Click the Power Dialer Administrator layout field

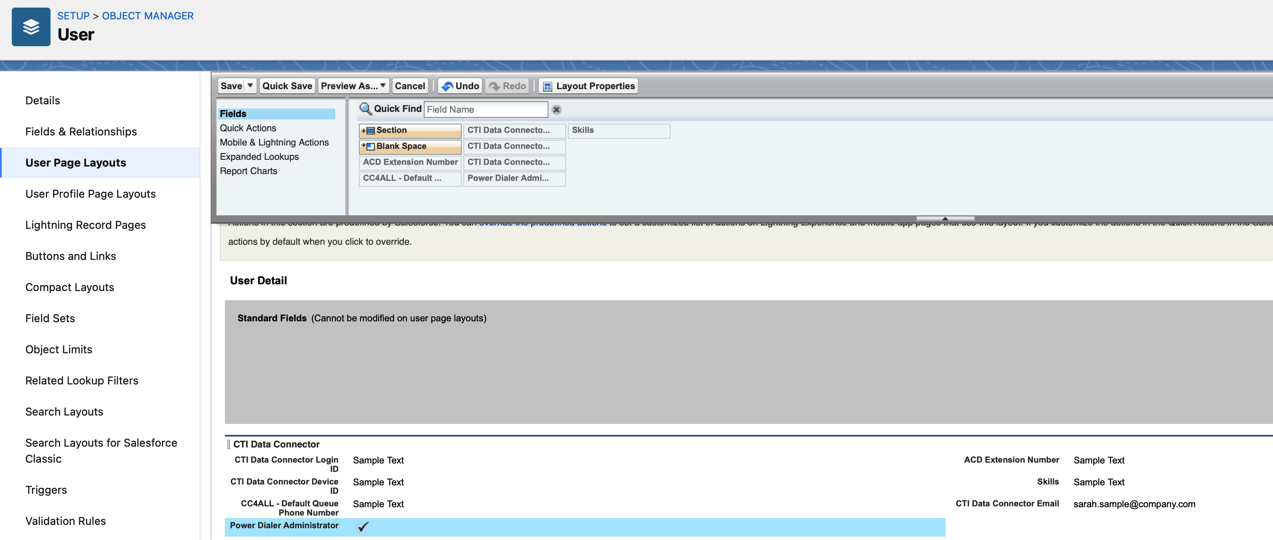[x=585, y=527]
